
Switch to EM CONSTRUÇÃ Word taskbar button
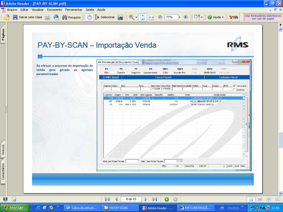(196, 208)
